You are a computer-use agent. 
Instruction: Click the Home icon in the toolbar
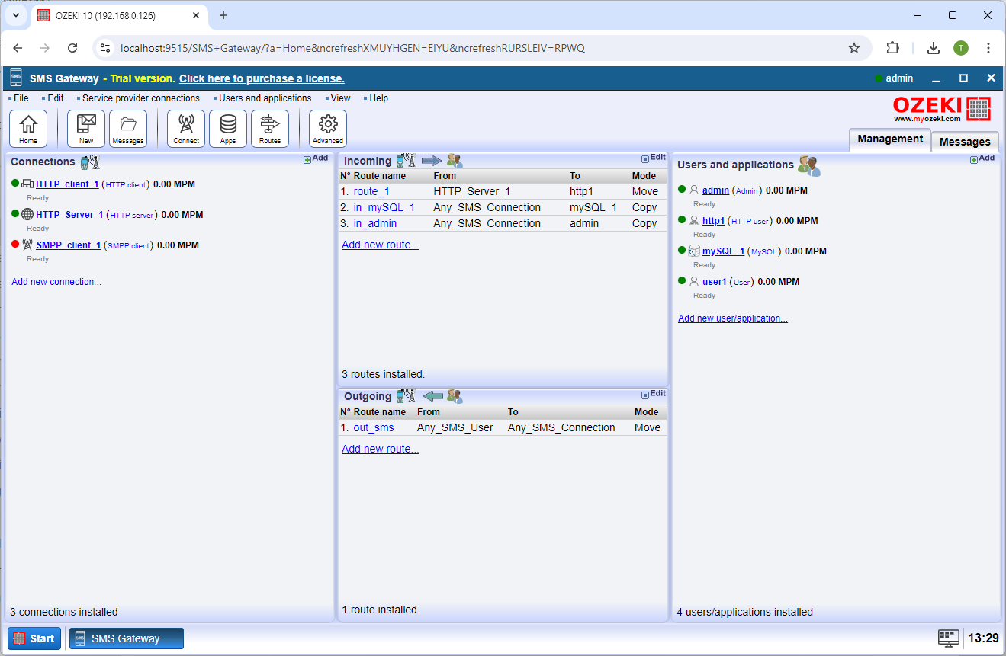coord(28,128)
